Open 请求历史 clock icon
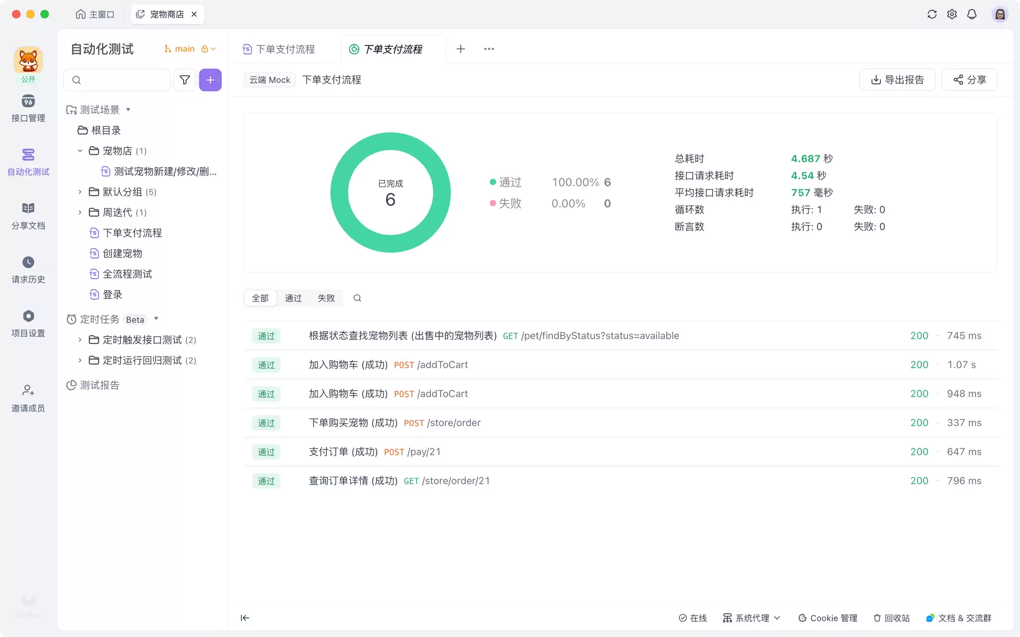Image resolution: width=1020 pixels, height=637 pixels. tap(28, 262)
